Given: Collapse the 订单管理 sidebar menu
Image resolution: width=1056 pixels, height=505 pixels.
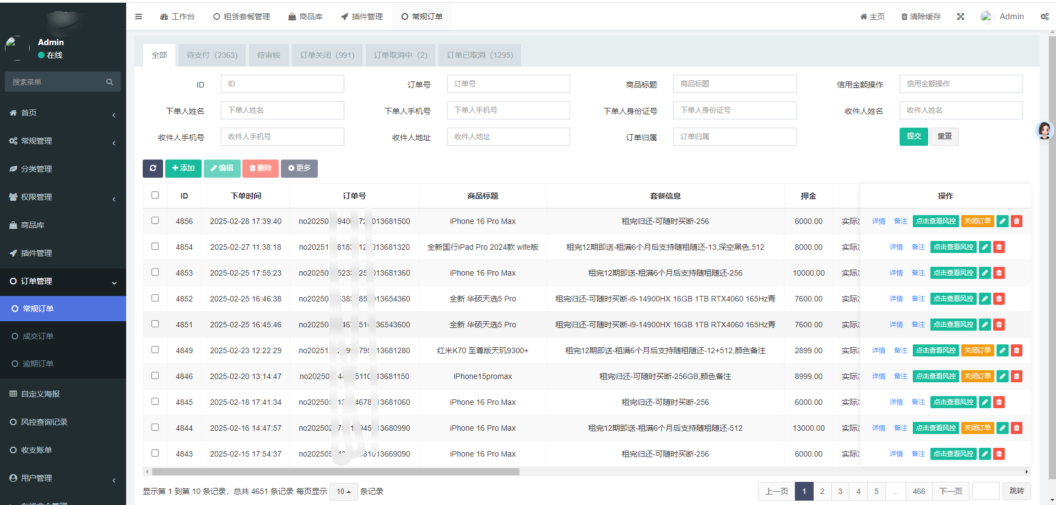Looking at the screenshot, I should (x=63, y=281).
